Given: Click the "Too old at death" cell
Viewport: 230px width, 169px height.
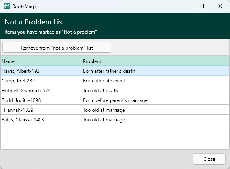Looking at the screenshot, I should click(x=156, y=90).
